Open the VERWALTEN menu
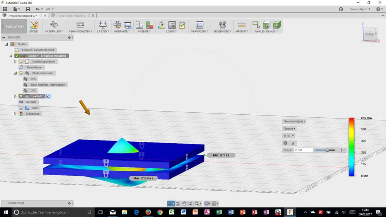386x217 pixels. coord(200,31)
